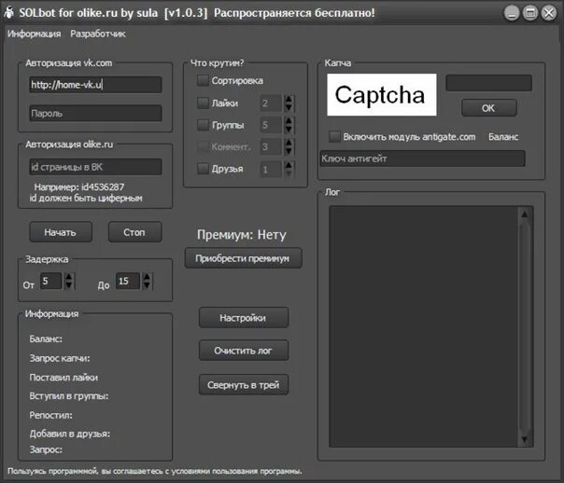Decrease the Коммент. count stepper
The image size is (564, 483).
pyautogui.click(x=289, y=151)
